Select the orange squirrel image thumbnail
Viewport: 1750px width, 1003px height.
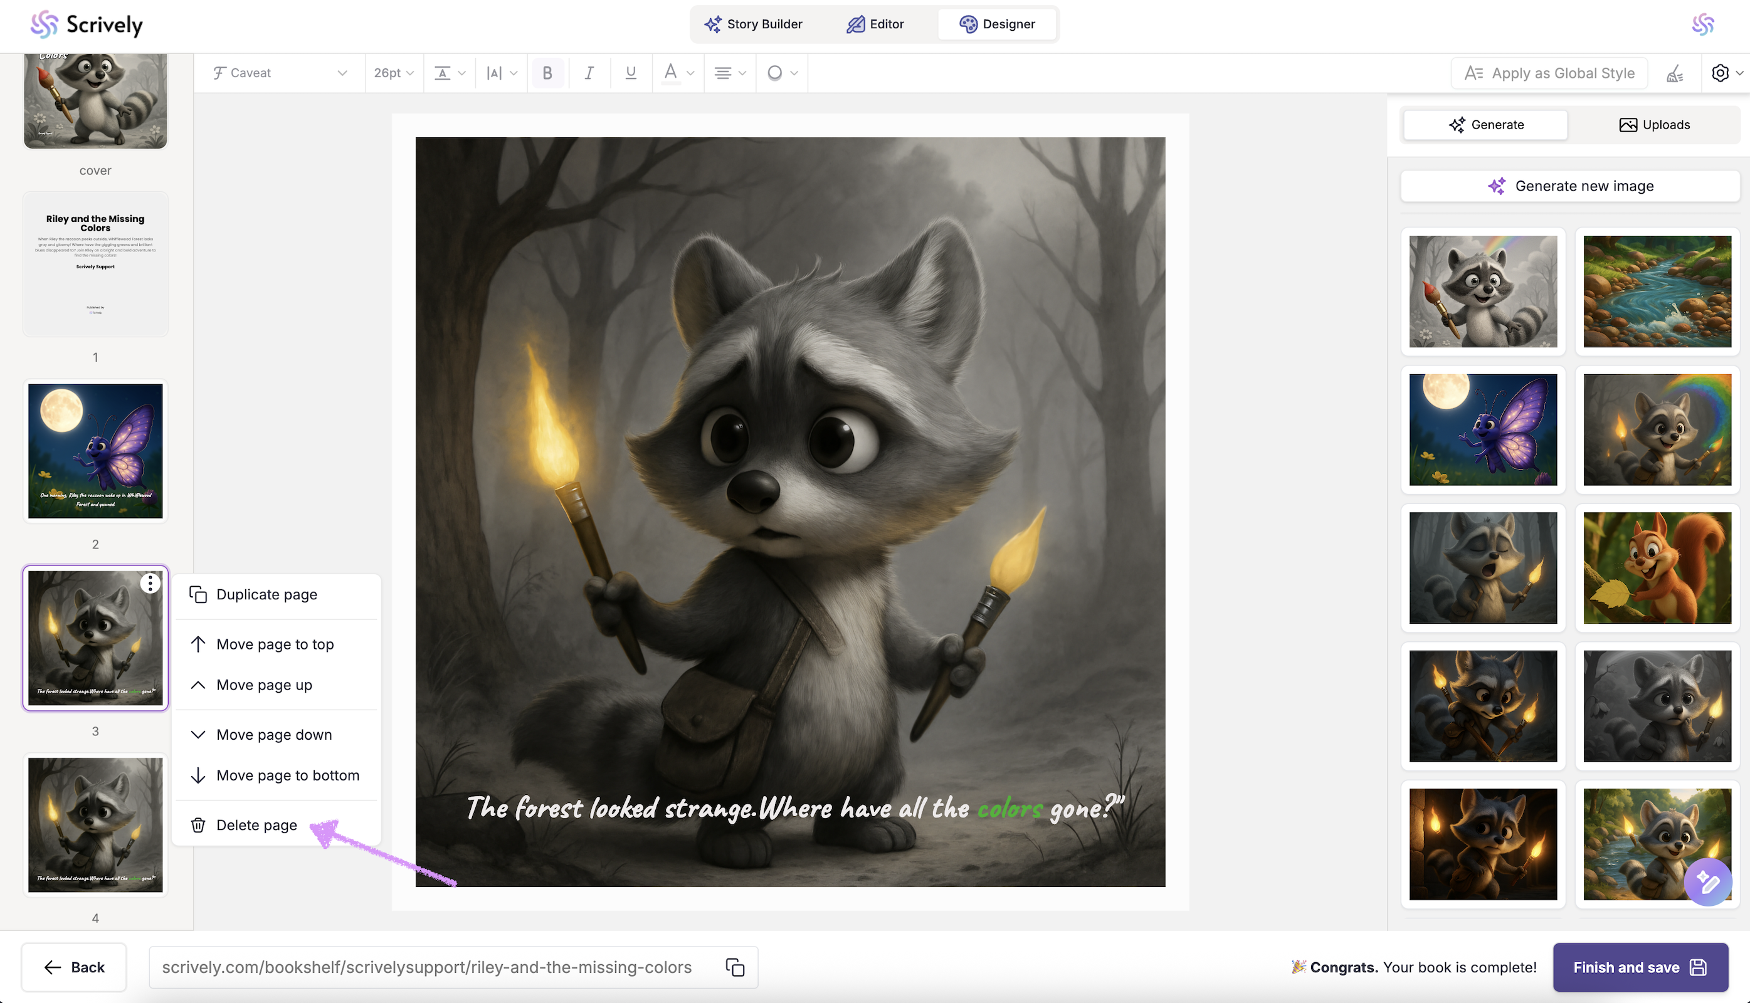pyautogui.click(x=1657, y=567)
